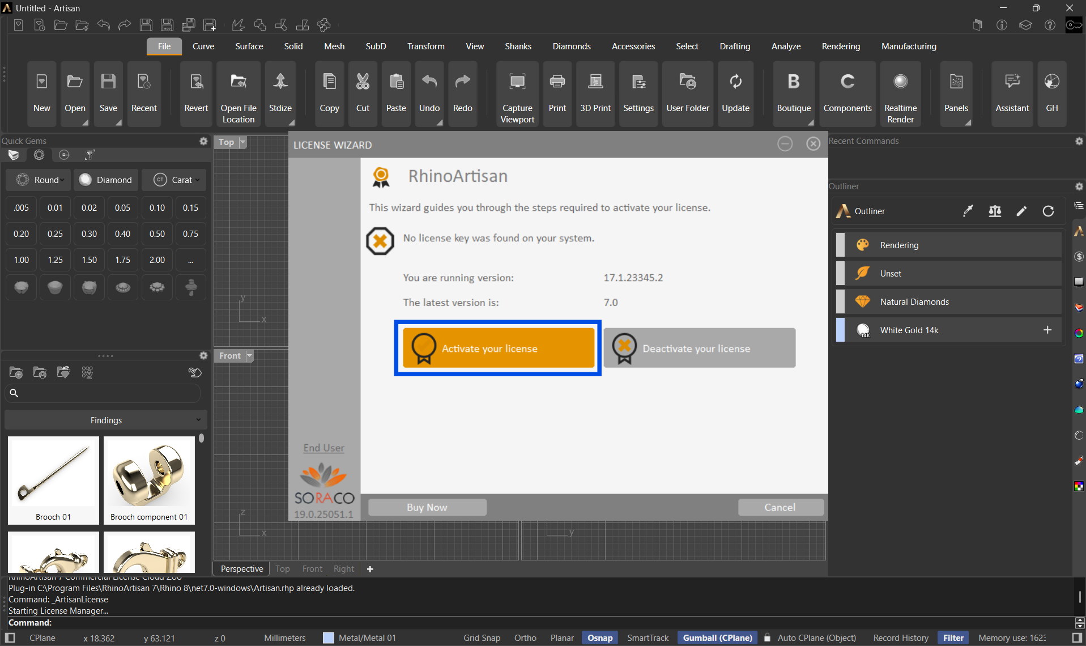
Task: Click Deactivate your license button
Action: (699, 348)
